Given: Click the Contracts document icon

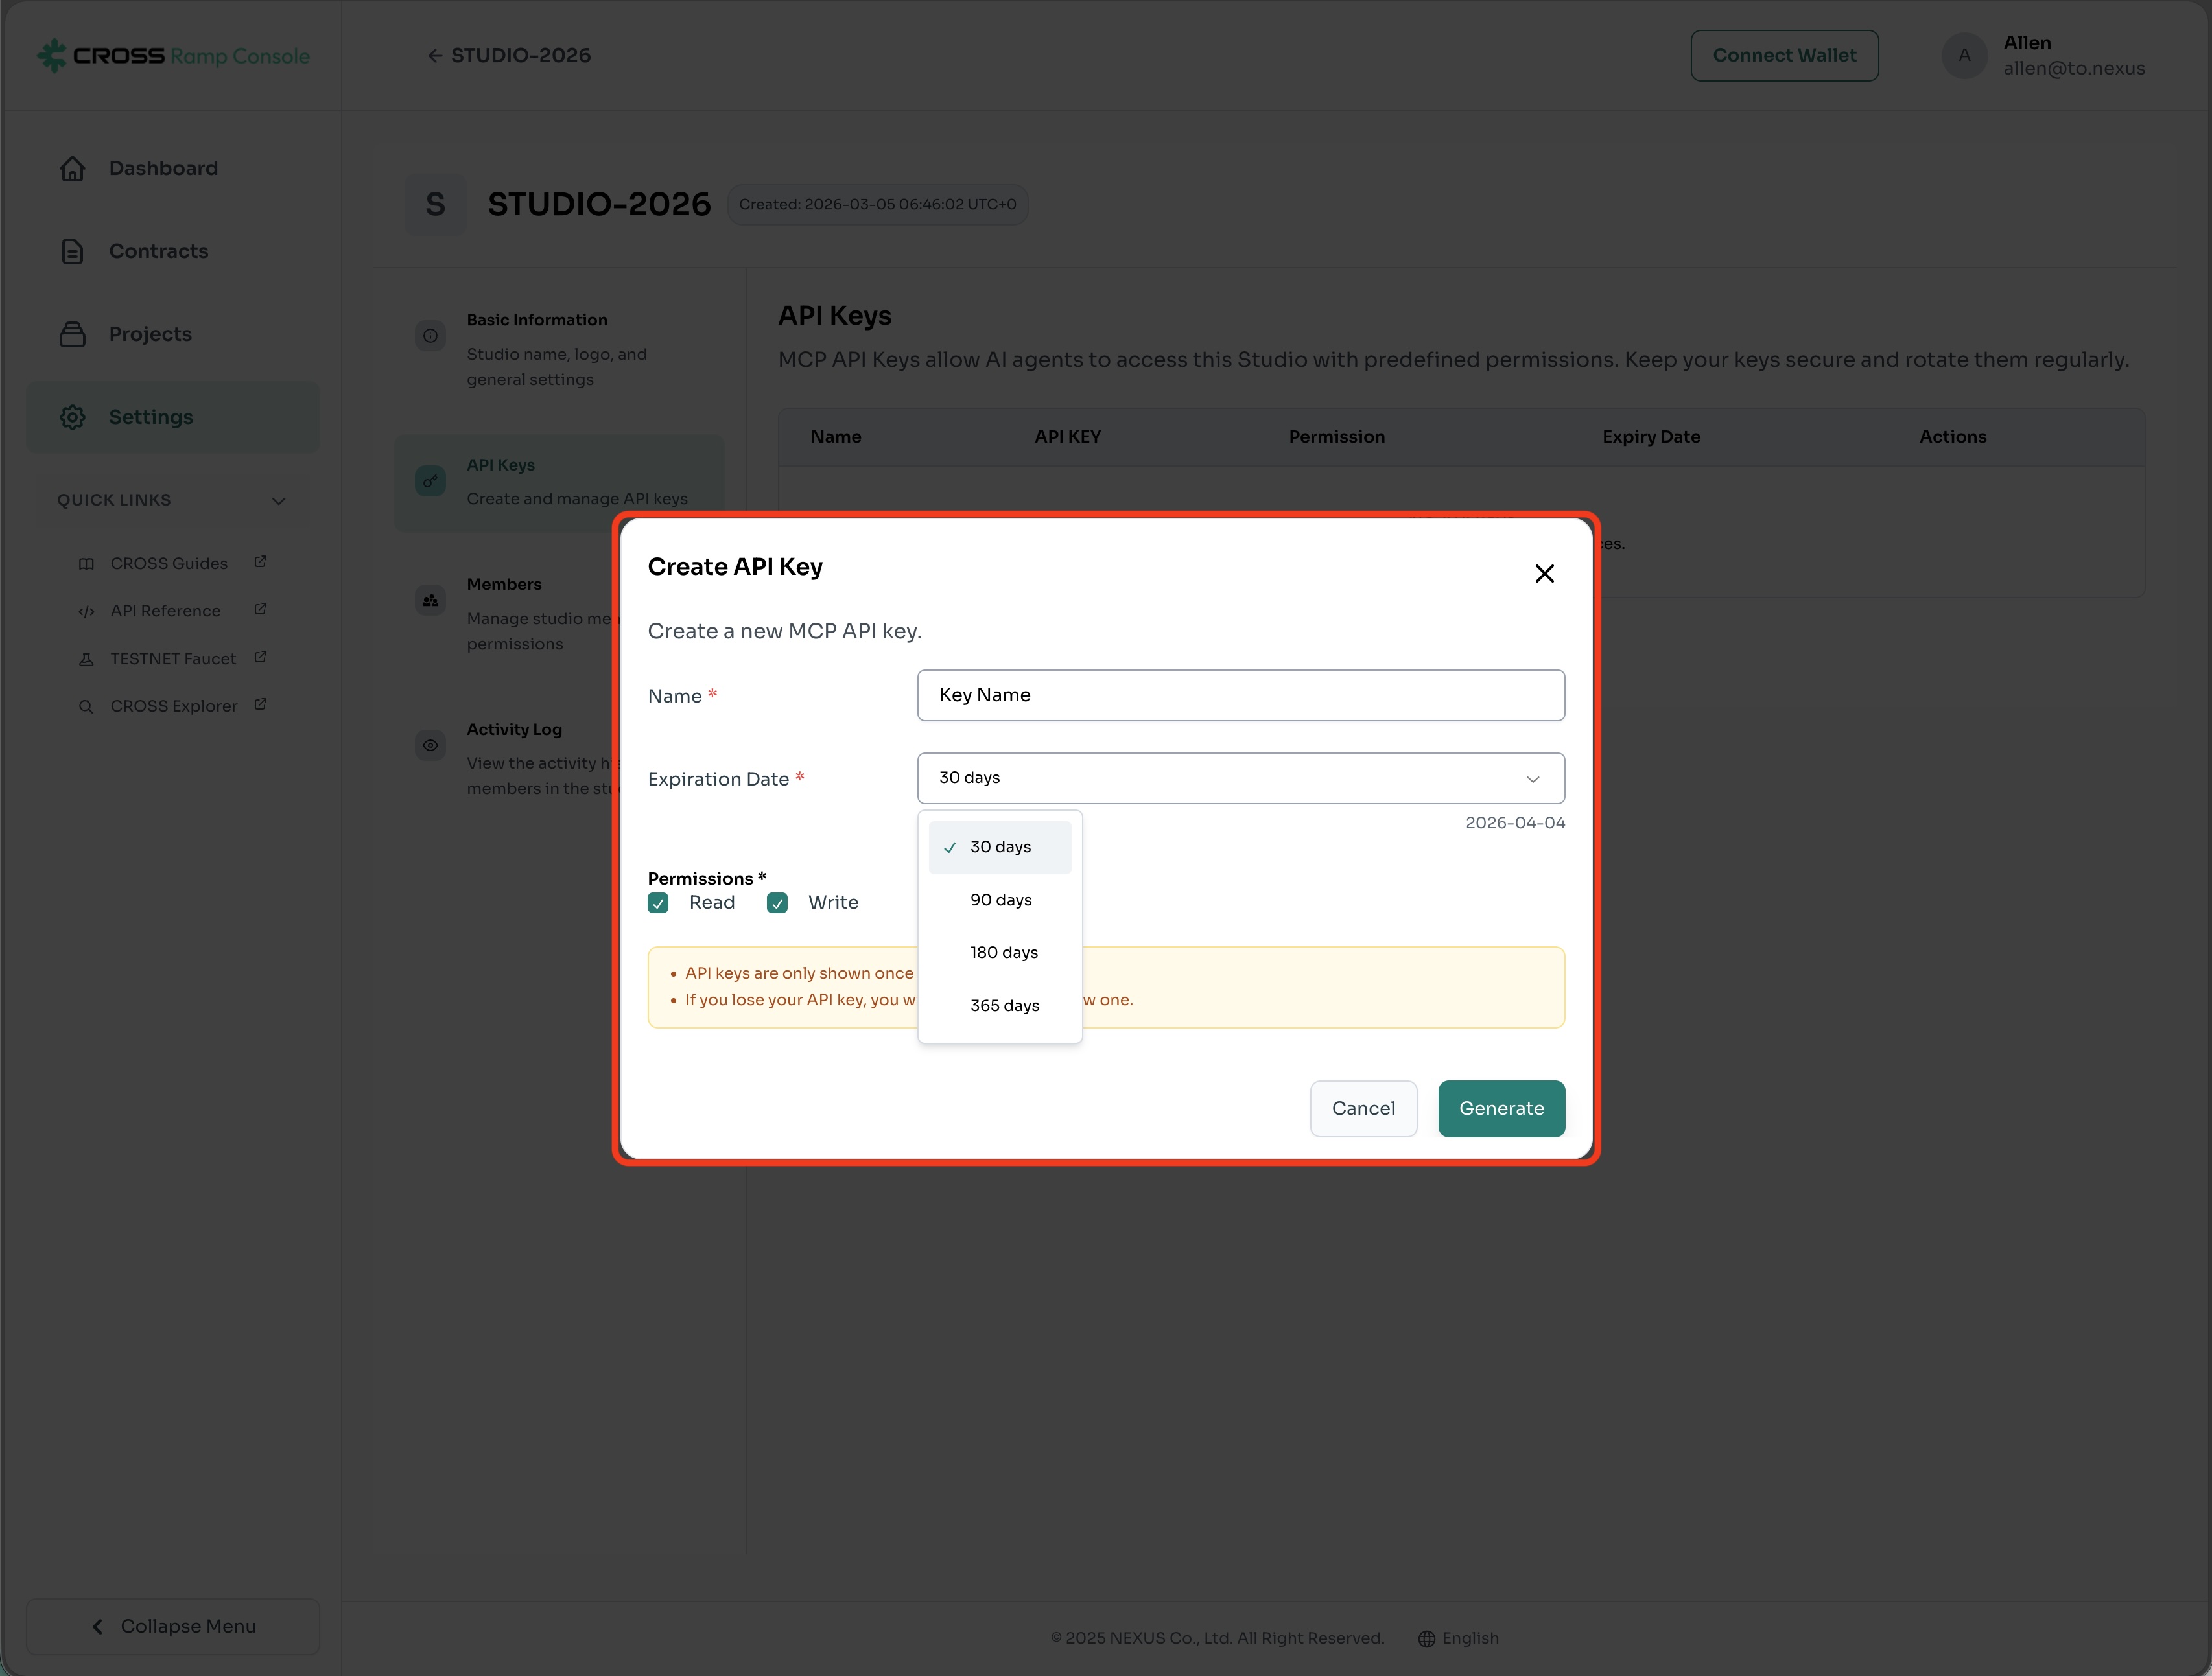Looking at the screenshot, I should pyautogui.click(x=72, y=251).
